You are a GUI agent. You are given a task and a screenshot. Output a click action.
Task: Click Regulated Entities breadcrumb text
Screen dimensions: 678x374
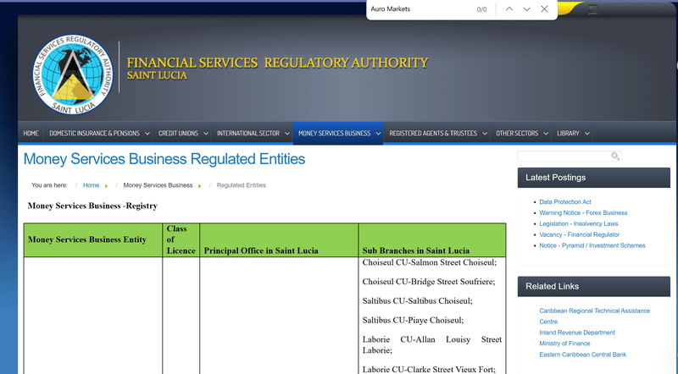[x=242, y=184]
